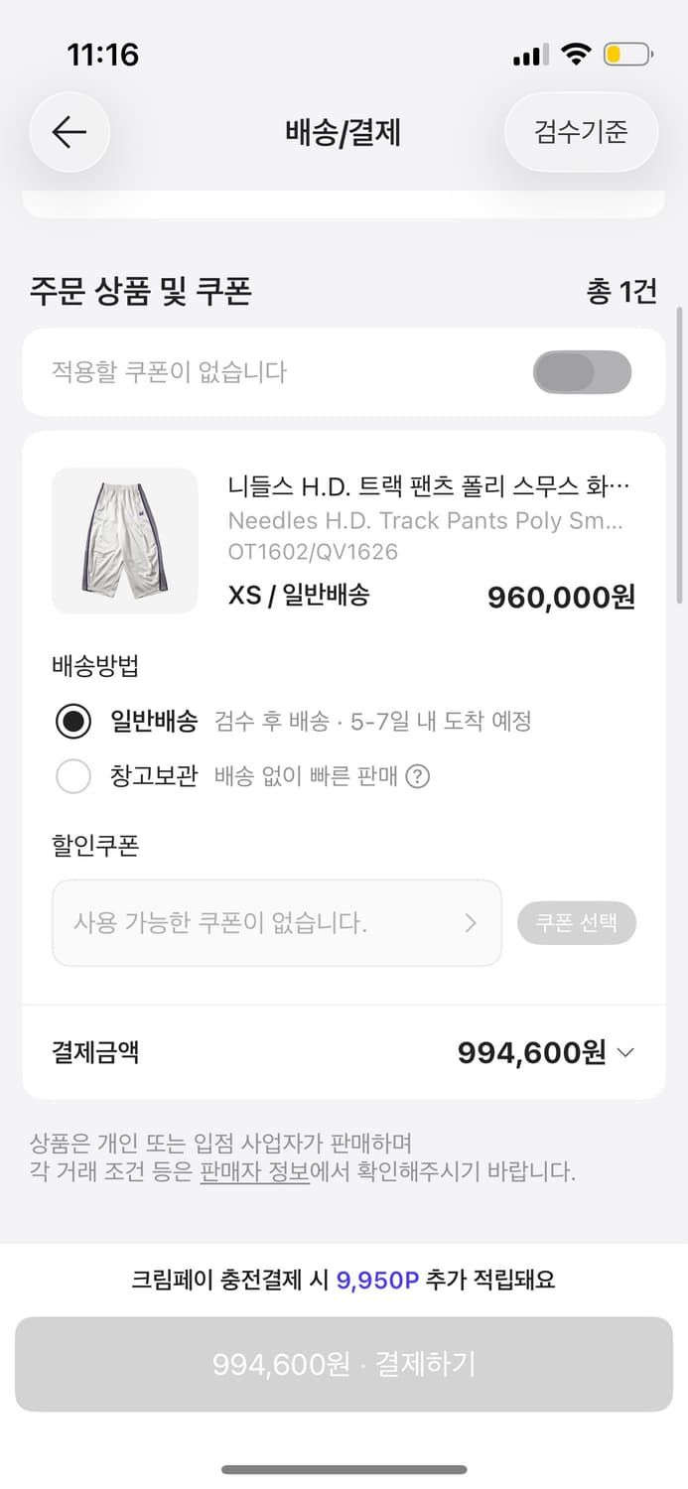Open the 검수기준 inspection standards

(581, 132)
